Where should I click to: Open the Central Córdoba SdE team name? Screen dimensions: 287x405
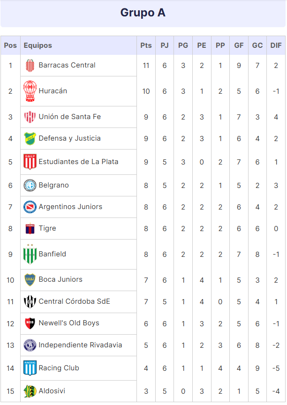click(x=75, y=301)
